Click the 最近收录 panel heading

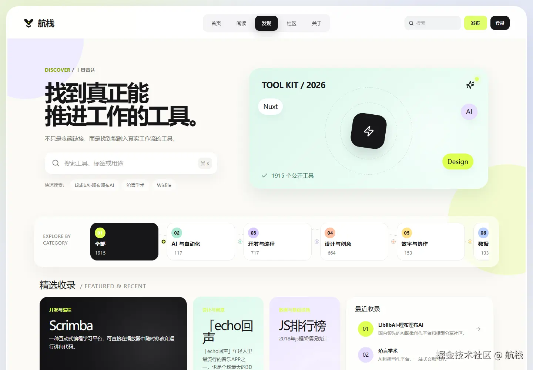point(368,309)
